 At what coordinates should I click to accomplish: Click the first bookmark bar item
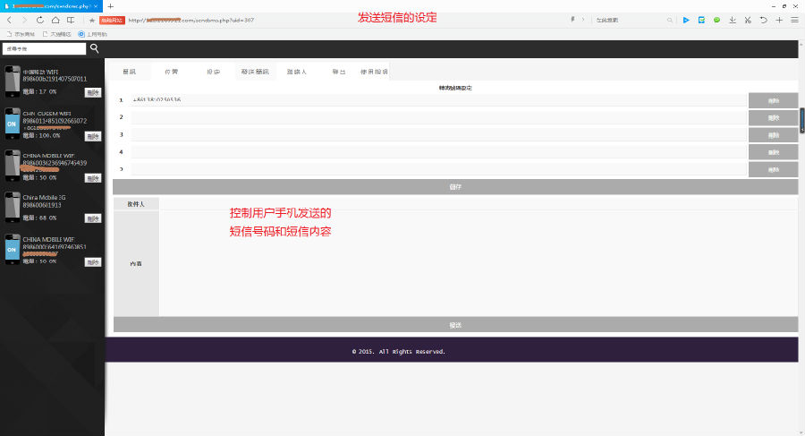click(x=21, y=34)
